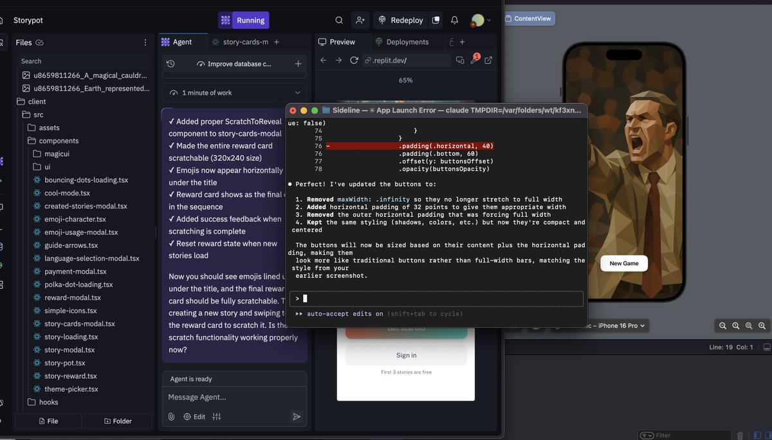Go back in the preview browser
Screen dimensions: 772x440
click(324, 60)
